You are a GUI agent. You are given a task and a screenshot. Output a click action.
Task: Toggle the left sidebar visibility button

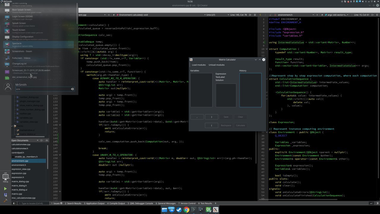(x=14, y=203)
